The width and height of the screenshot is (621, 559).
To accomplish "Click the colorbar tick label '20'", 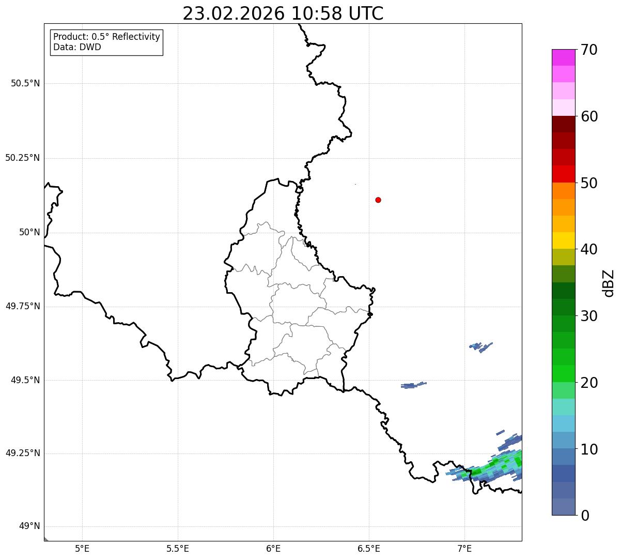I will click(589, 383).
